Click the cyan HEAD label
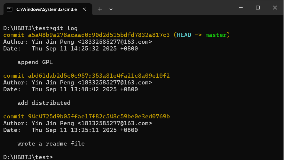 184,35
